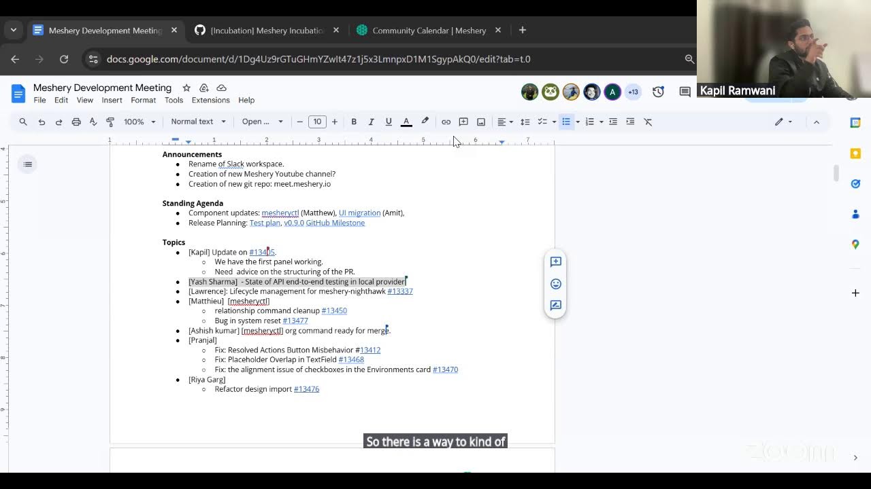Open the Extensions menu
Image resolution: width=871 pixels, height=489 pixels.
210,100
